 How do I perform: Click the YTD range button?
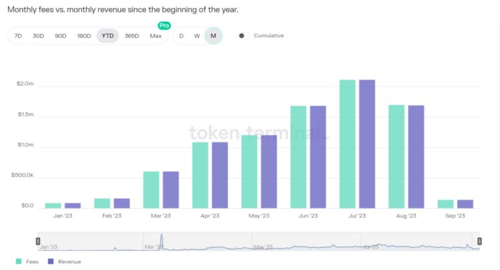click(107, 36)
